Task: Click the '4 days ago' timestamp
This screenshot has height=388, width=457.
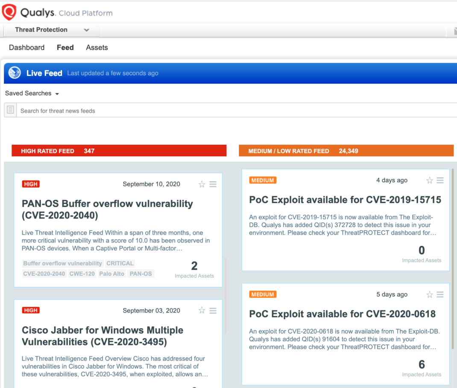Action: pos(392,180)
